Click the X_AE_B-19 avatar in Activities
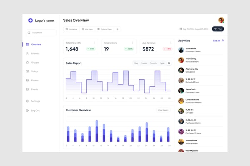The width and height of the screenshot is (250, 166). tap(181, 81)
